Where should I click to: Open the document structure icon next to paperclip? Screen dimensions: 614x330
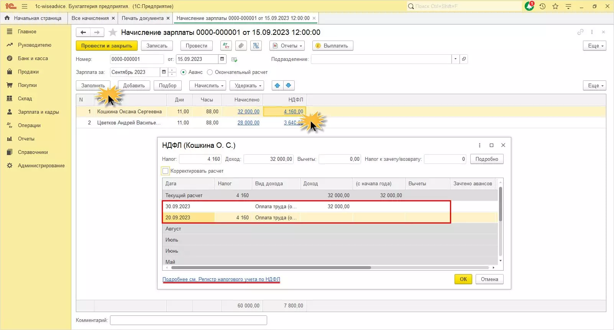(256, 46)
